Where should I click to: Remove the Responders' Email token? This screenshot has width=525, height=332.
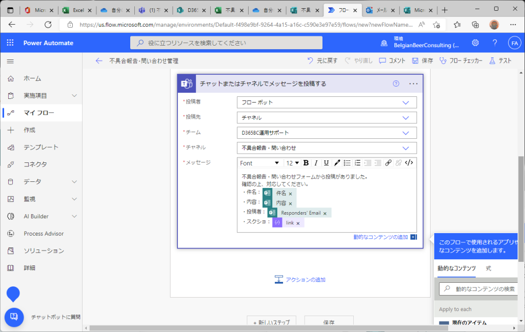point(325,213)
